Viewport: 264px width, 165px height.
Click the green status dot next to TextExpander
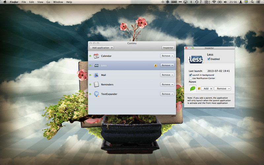click(x=90, y=94)
